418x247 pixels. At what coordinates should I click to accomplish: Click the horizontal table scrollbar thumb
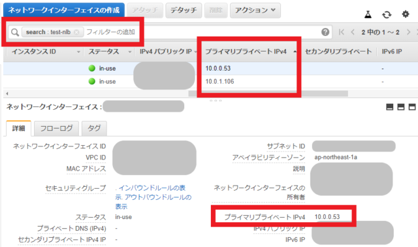pyautogui.click(x=268, y=93)
